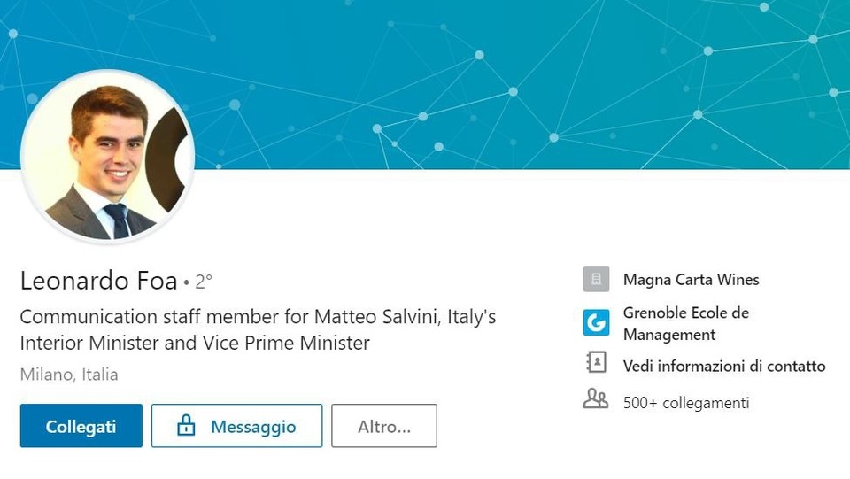Viewport: 850px width, 479px height.
Task: Click the word Messaggio label
Action: [254, 427]
